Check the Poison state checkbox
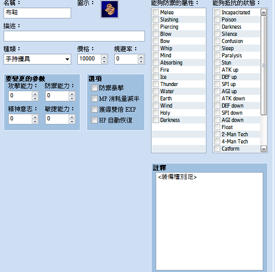This screenshot has width=275, height=272. click(x=217, y=19)
